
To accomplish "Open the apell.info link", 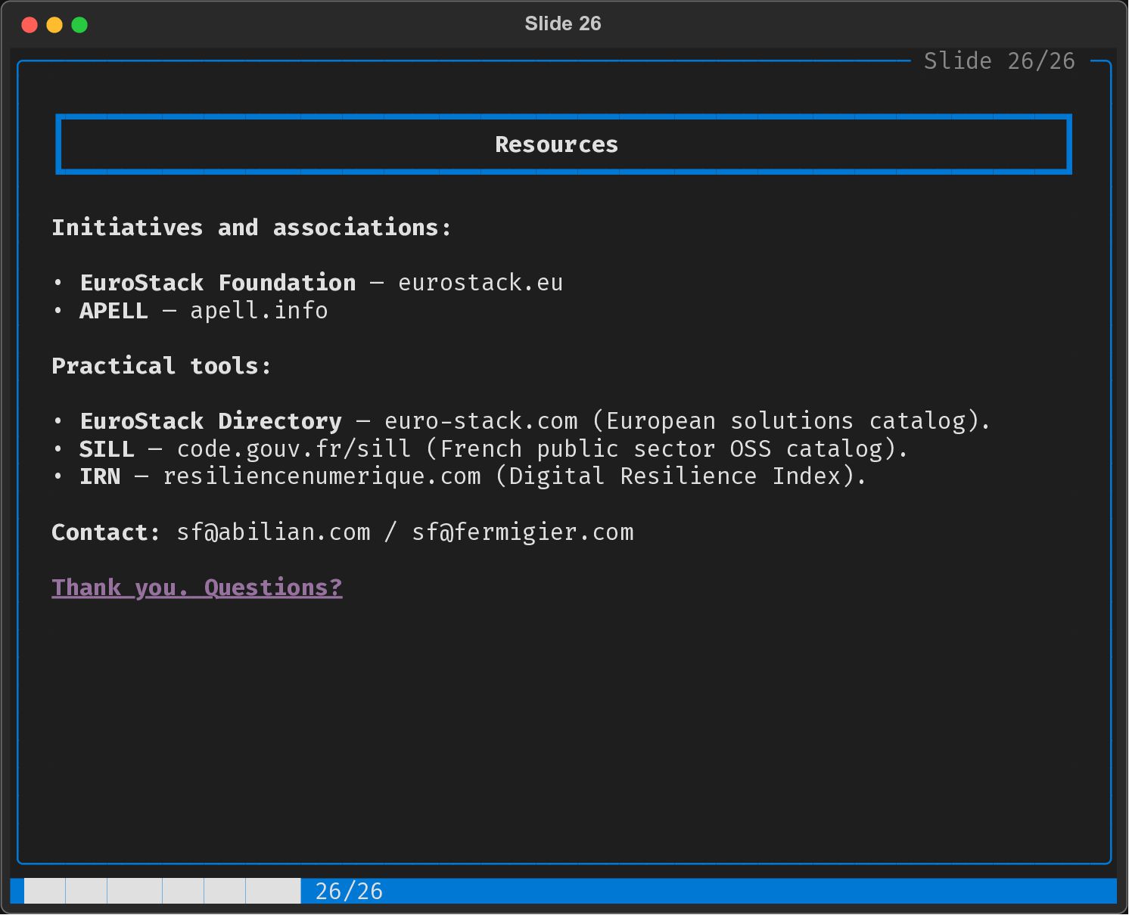I will 259,311.
